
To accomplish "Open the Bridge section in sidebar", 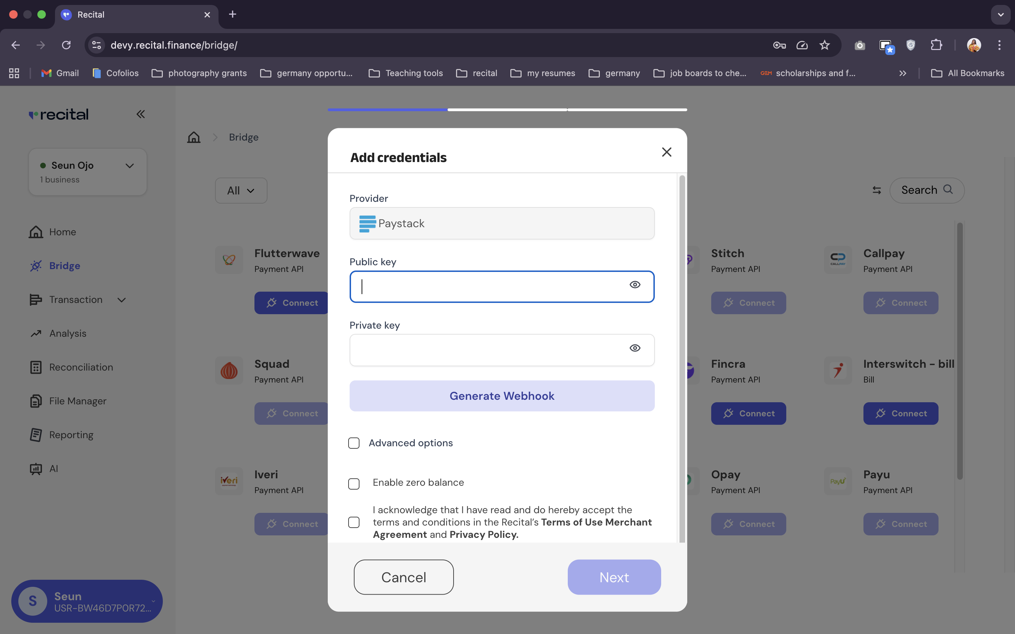I will click(64, 266).
